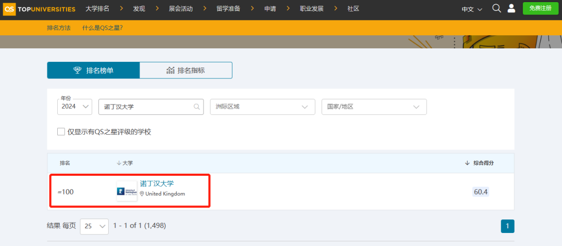Screen dimensions: 562x246
Task: Click the location pin icon beside United Kingdom
Action: pos(142,193)
